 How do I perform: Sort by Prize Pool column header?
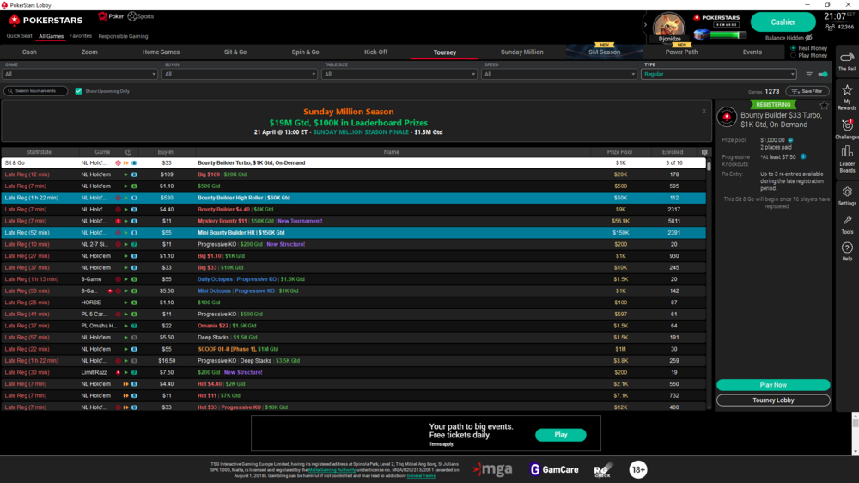tap(619, 152)
